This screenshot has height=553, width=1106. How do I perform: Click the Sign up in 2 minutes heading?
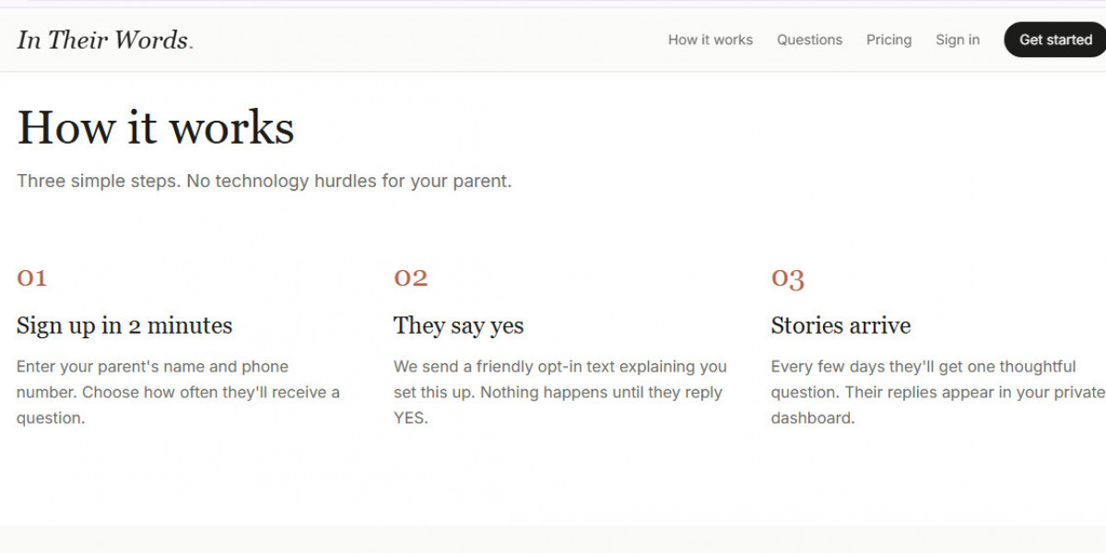click(124, 325)
